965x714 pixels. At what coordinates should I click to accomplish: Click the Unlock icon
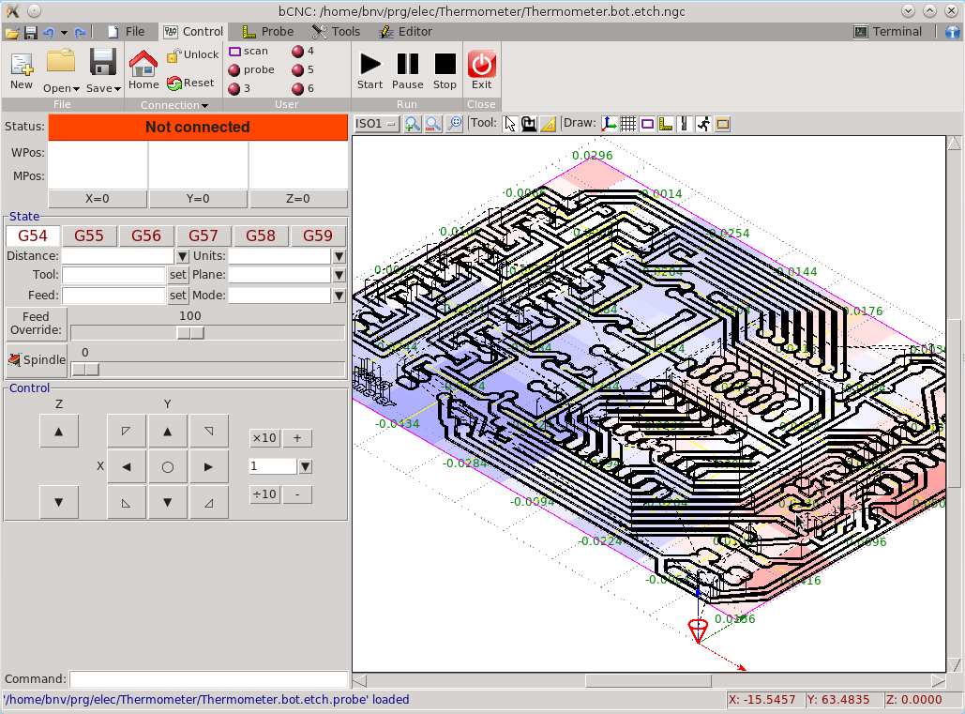[x=191, y=54]
